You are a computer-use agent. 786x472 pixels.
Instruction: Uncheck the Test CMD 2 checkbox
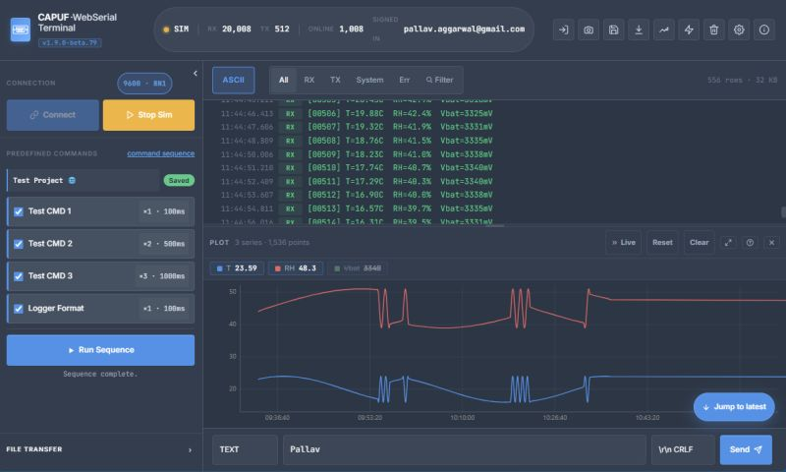coord(19,244)
